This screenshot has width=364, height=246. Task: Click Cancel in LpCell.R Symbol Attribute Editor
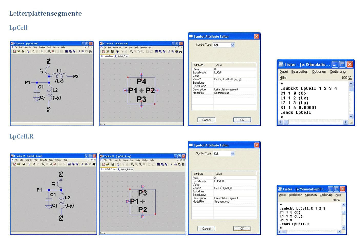(x=206, y=229)
